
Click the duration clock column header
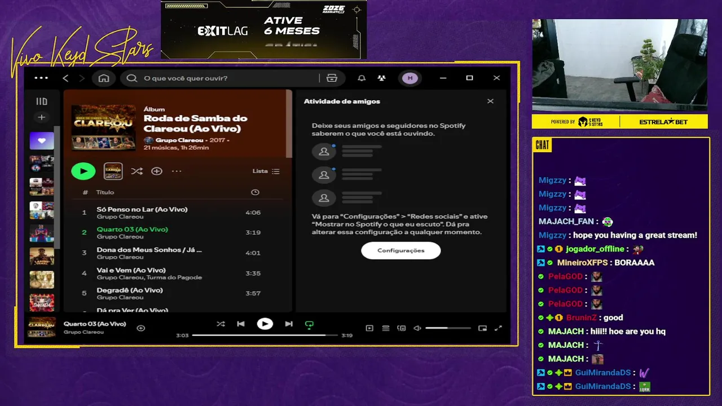coord(255,192)
